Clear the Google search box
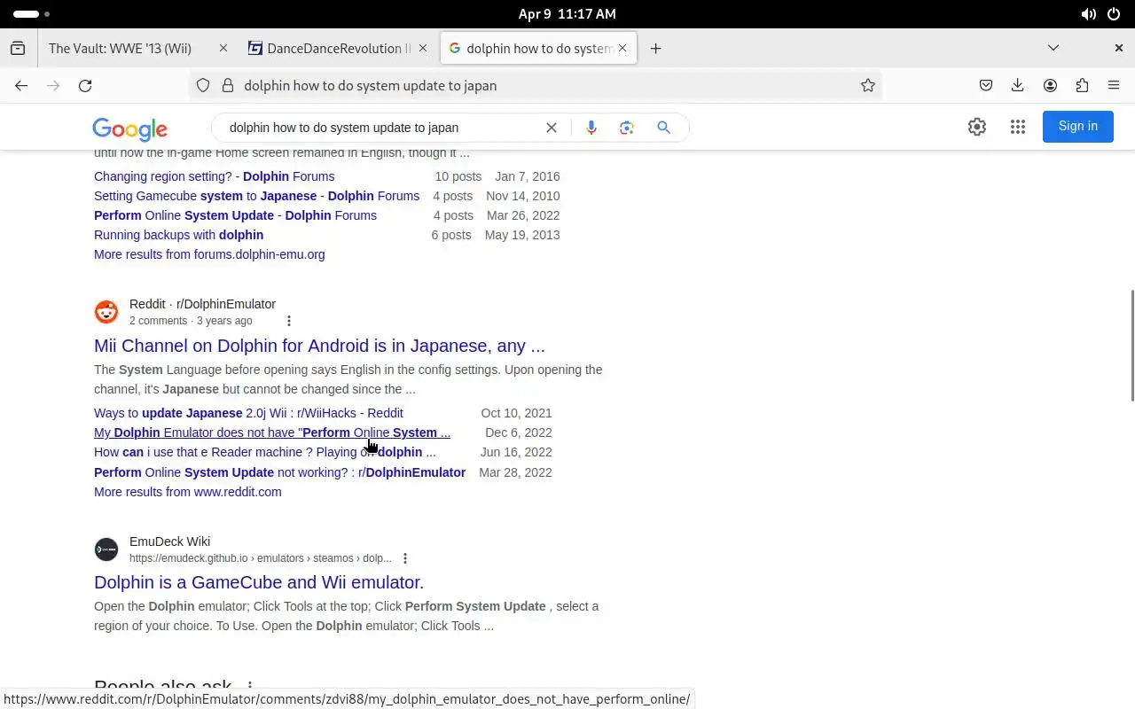 click(x=552, y=128)
